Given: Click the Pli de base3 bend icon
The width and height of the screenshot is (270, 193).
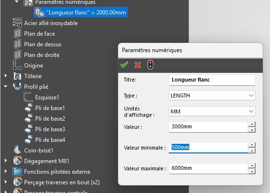Looking at the screenshot, I should 28,129.
